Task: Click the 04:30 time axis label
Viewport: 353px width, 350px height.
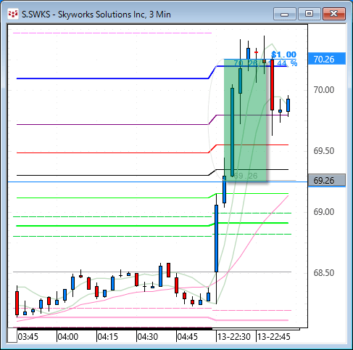Action: click(148, 337)
